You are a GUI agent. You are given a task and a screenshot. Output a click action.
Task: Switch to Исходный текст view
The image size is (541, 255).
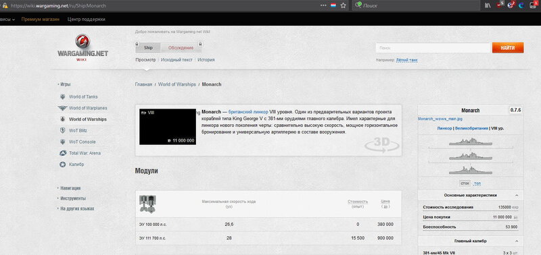[x=177, y=59]
